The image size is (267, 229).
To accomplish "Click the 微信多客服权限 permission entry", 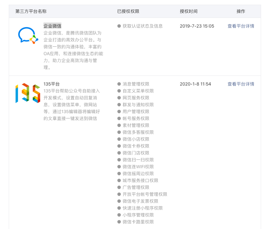I will 136,132.
